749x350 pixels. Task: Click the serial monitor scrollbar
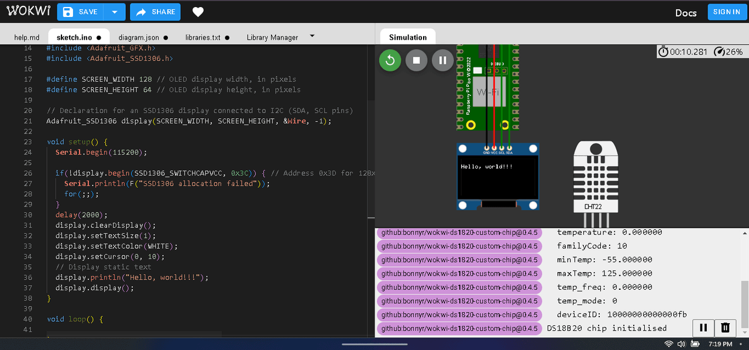click(x=744, y=304)
